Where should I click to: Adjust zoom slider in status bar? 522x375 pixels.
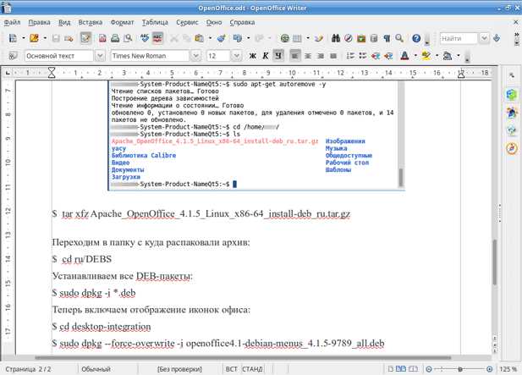click(459, 369)
